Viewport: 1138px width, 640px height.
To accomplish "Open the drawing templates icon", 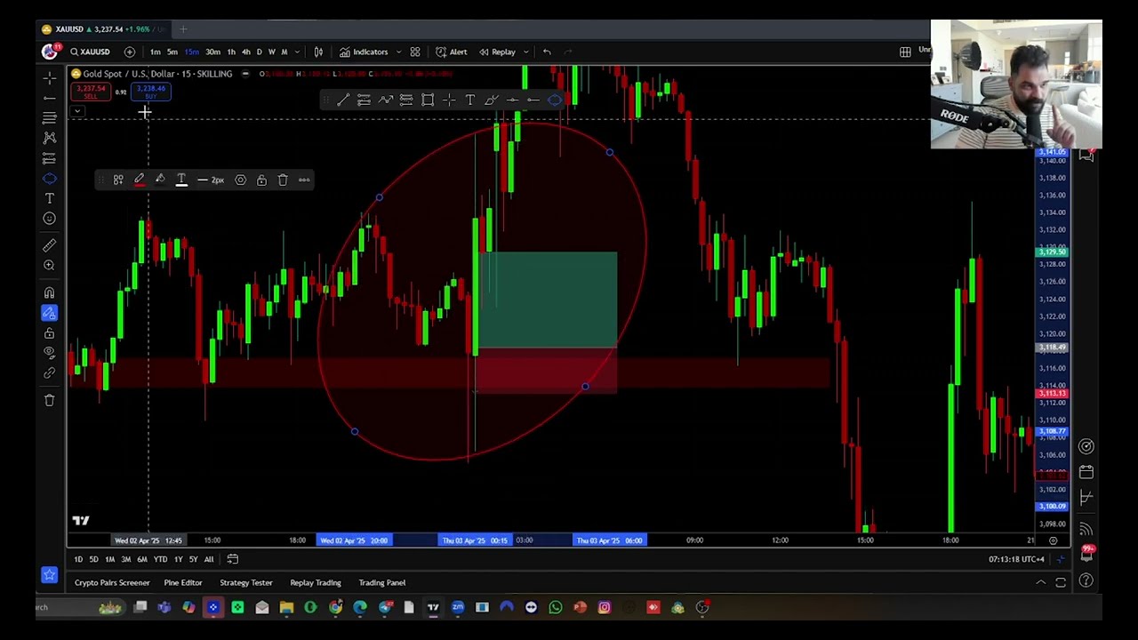I will click(x=118, y=180).
